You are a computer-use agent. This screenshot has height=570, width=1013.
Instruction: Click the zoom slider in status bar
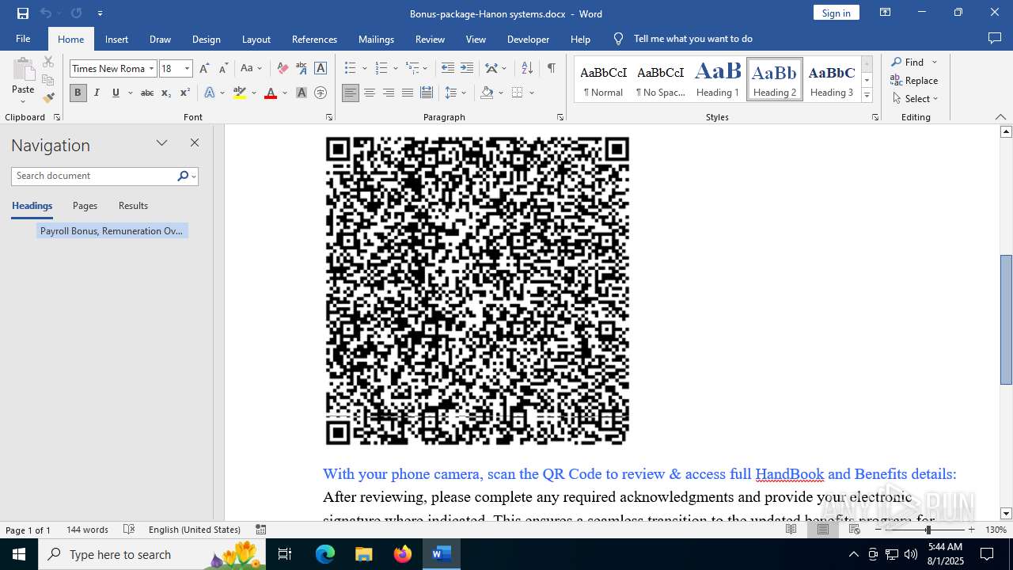click(928, 530)
